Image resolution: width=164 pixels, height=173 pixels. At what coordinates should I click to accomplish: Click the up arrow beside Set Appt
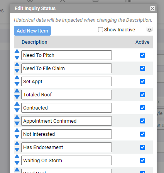coord(17,77)
